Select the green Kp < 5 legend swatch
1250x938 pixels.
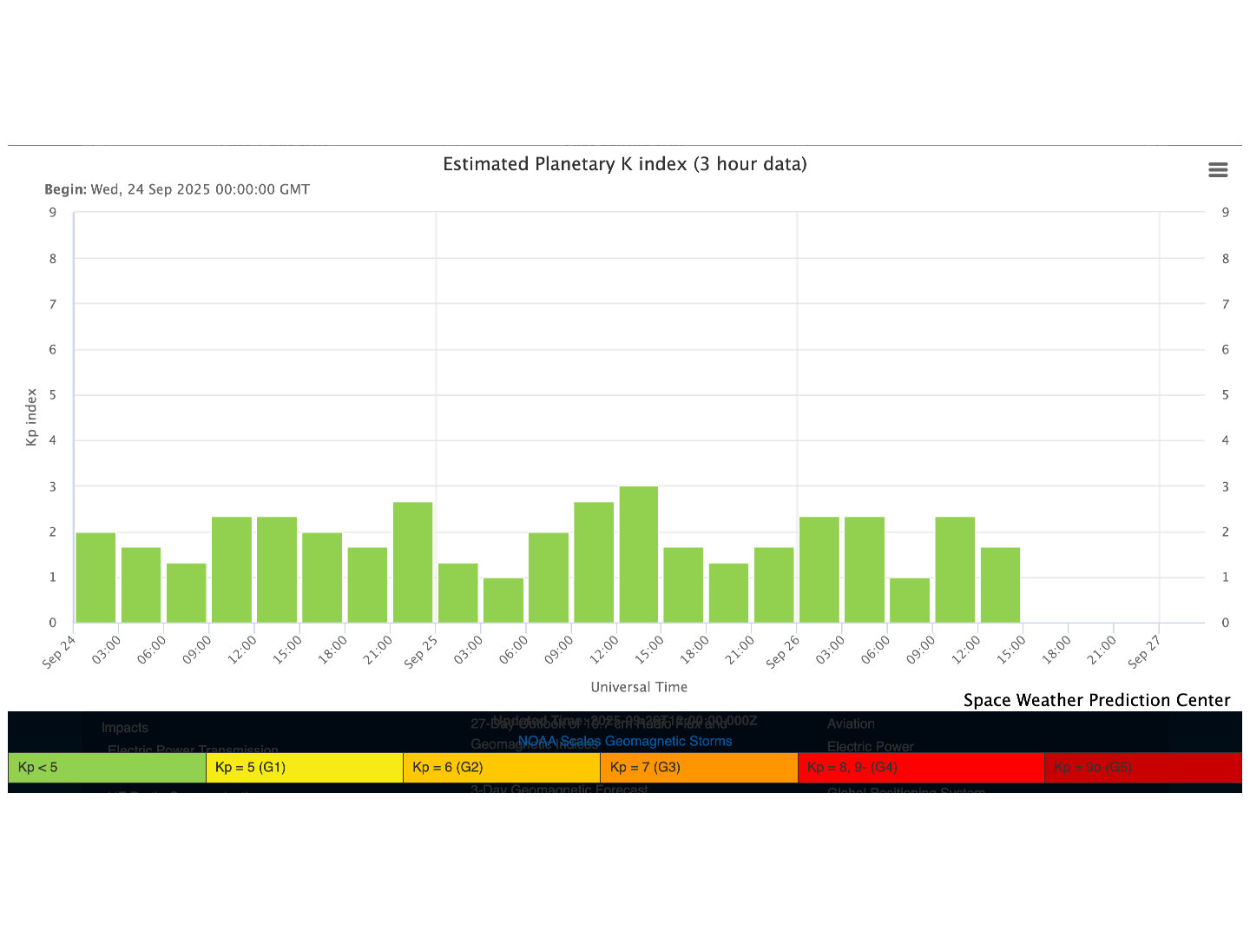tap(107, 768)
